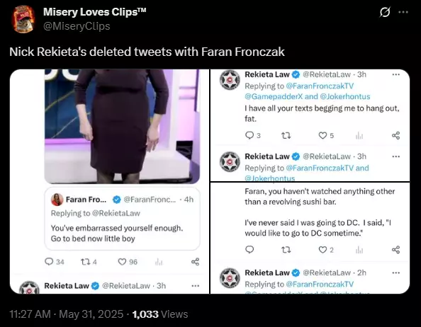Click reply icon showing 3 replies
The height and width of the screenshot is (327, 421).
tap(249, 135)
